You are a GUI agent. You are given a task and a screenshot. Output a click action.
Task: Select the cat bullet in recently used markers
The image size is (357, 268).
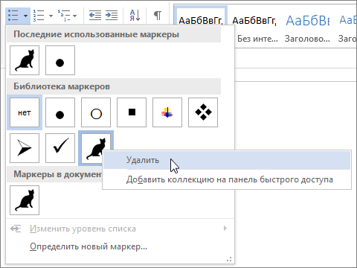tap(25, 60)
